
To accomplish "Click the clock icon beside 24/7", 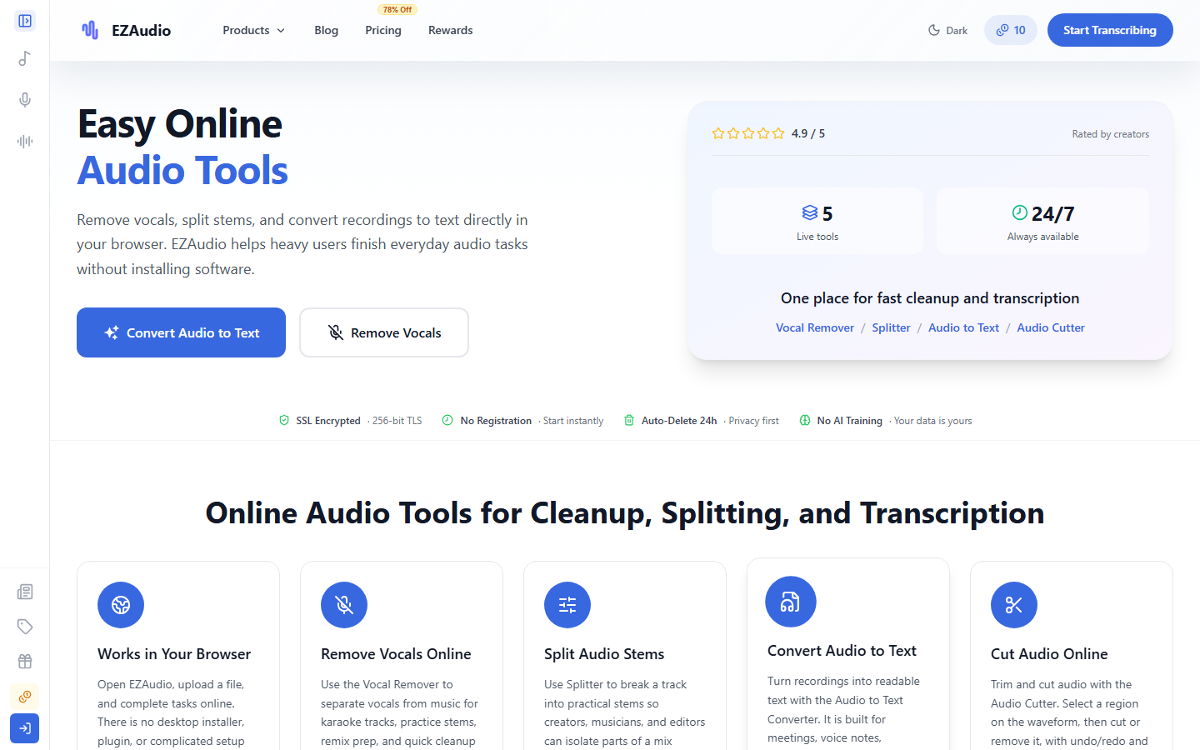I will click(1019, 212).
